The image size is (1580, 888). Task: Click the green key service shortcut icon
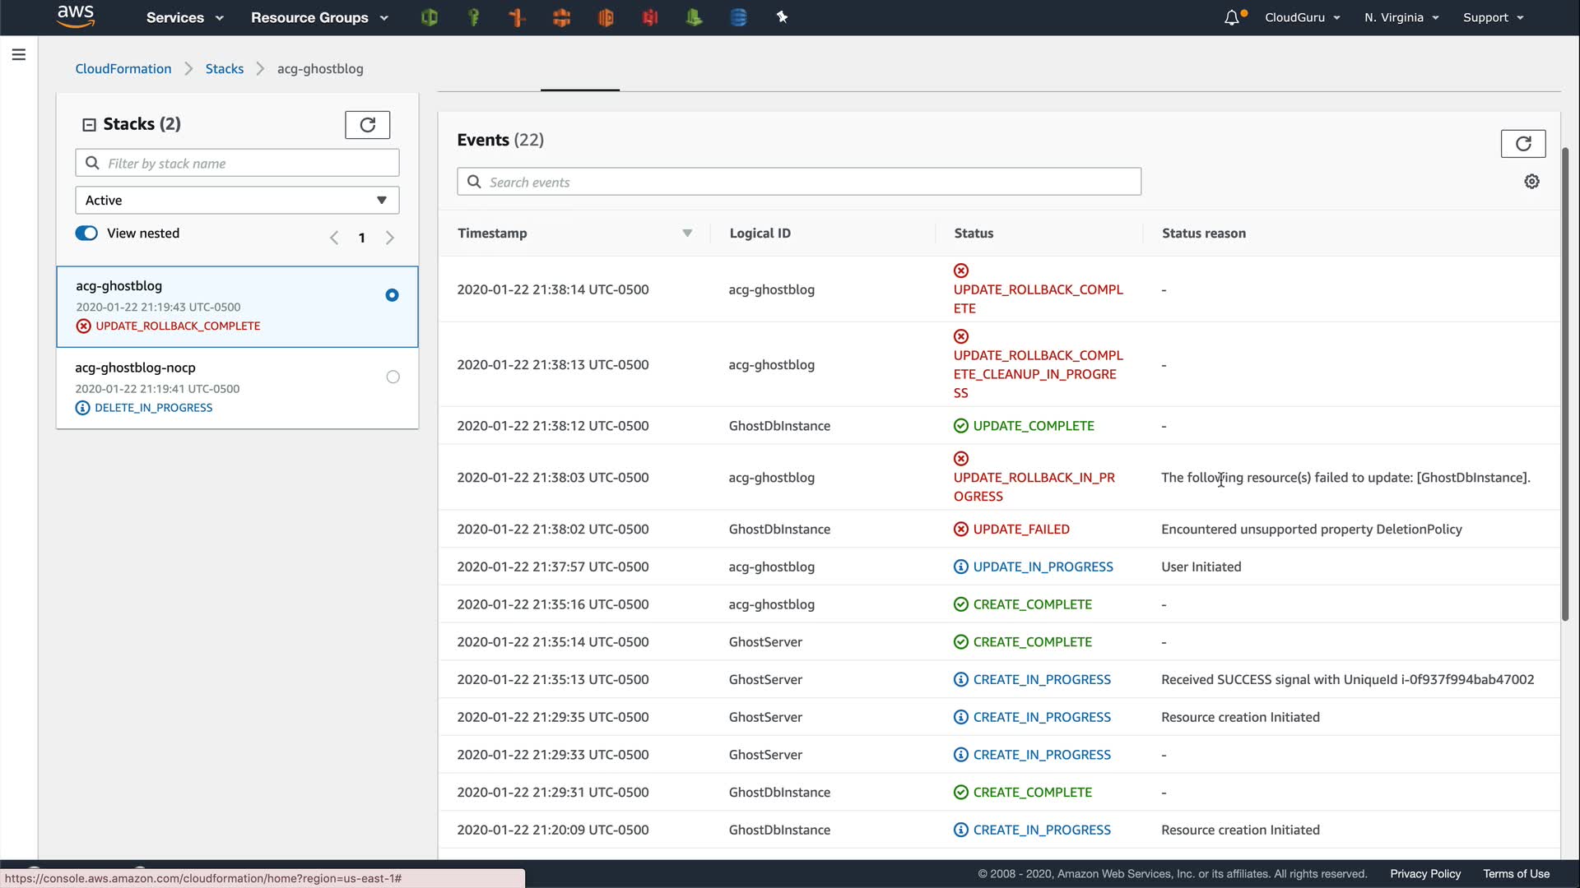pyautogui.click(x=473, y=17)
